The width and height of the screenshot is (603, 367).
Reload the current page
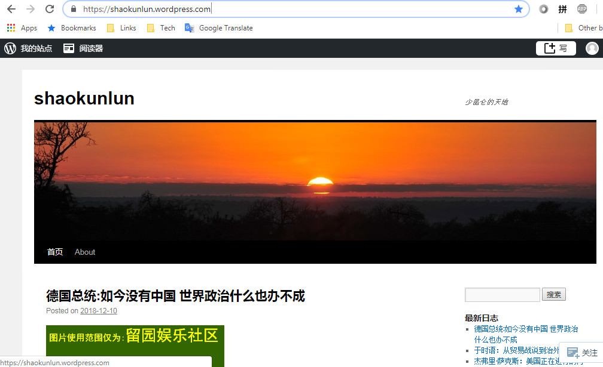click(x=50, y=9)
